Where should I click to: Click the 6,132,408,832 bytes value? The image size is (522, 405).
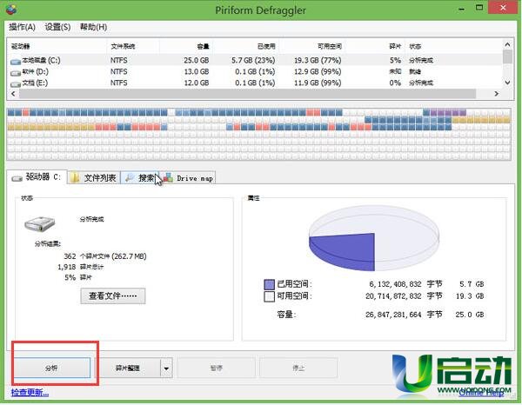[x=395, y=284]
